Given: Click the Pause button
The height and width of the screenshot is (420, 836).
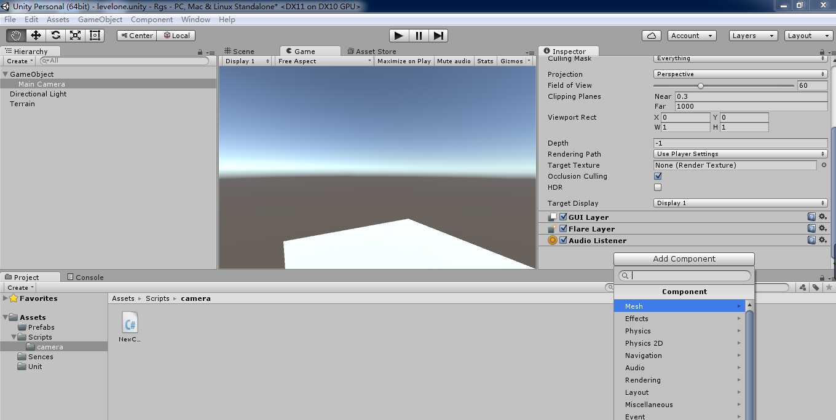Looking at the screenshot, I should click(419, 36).
